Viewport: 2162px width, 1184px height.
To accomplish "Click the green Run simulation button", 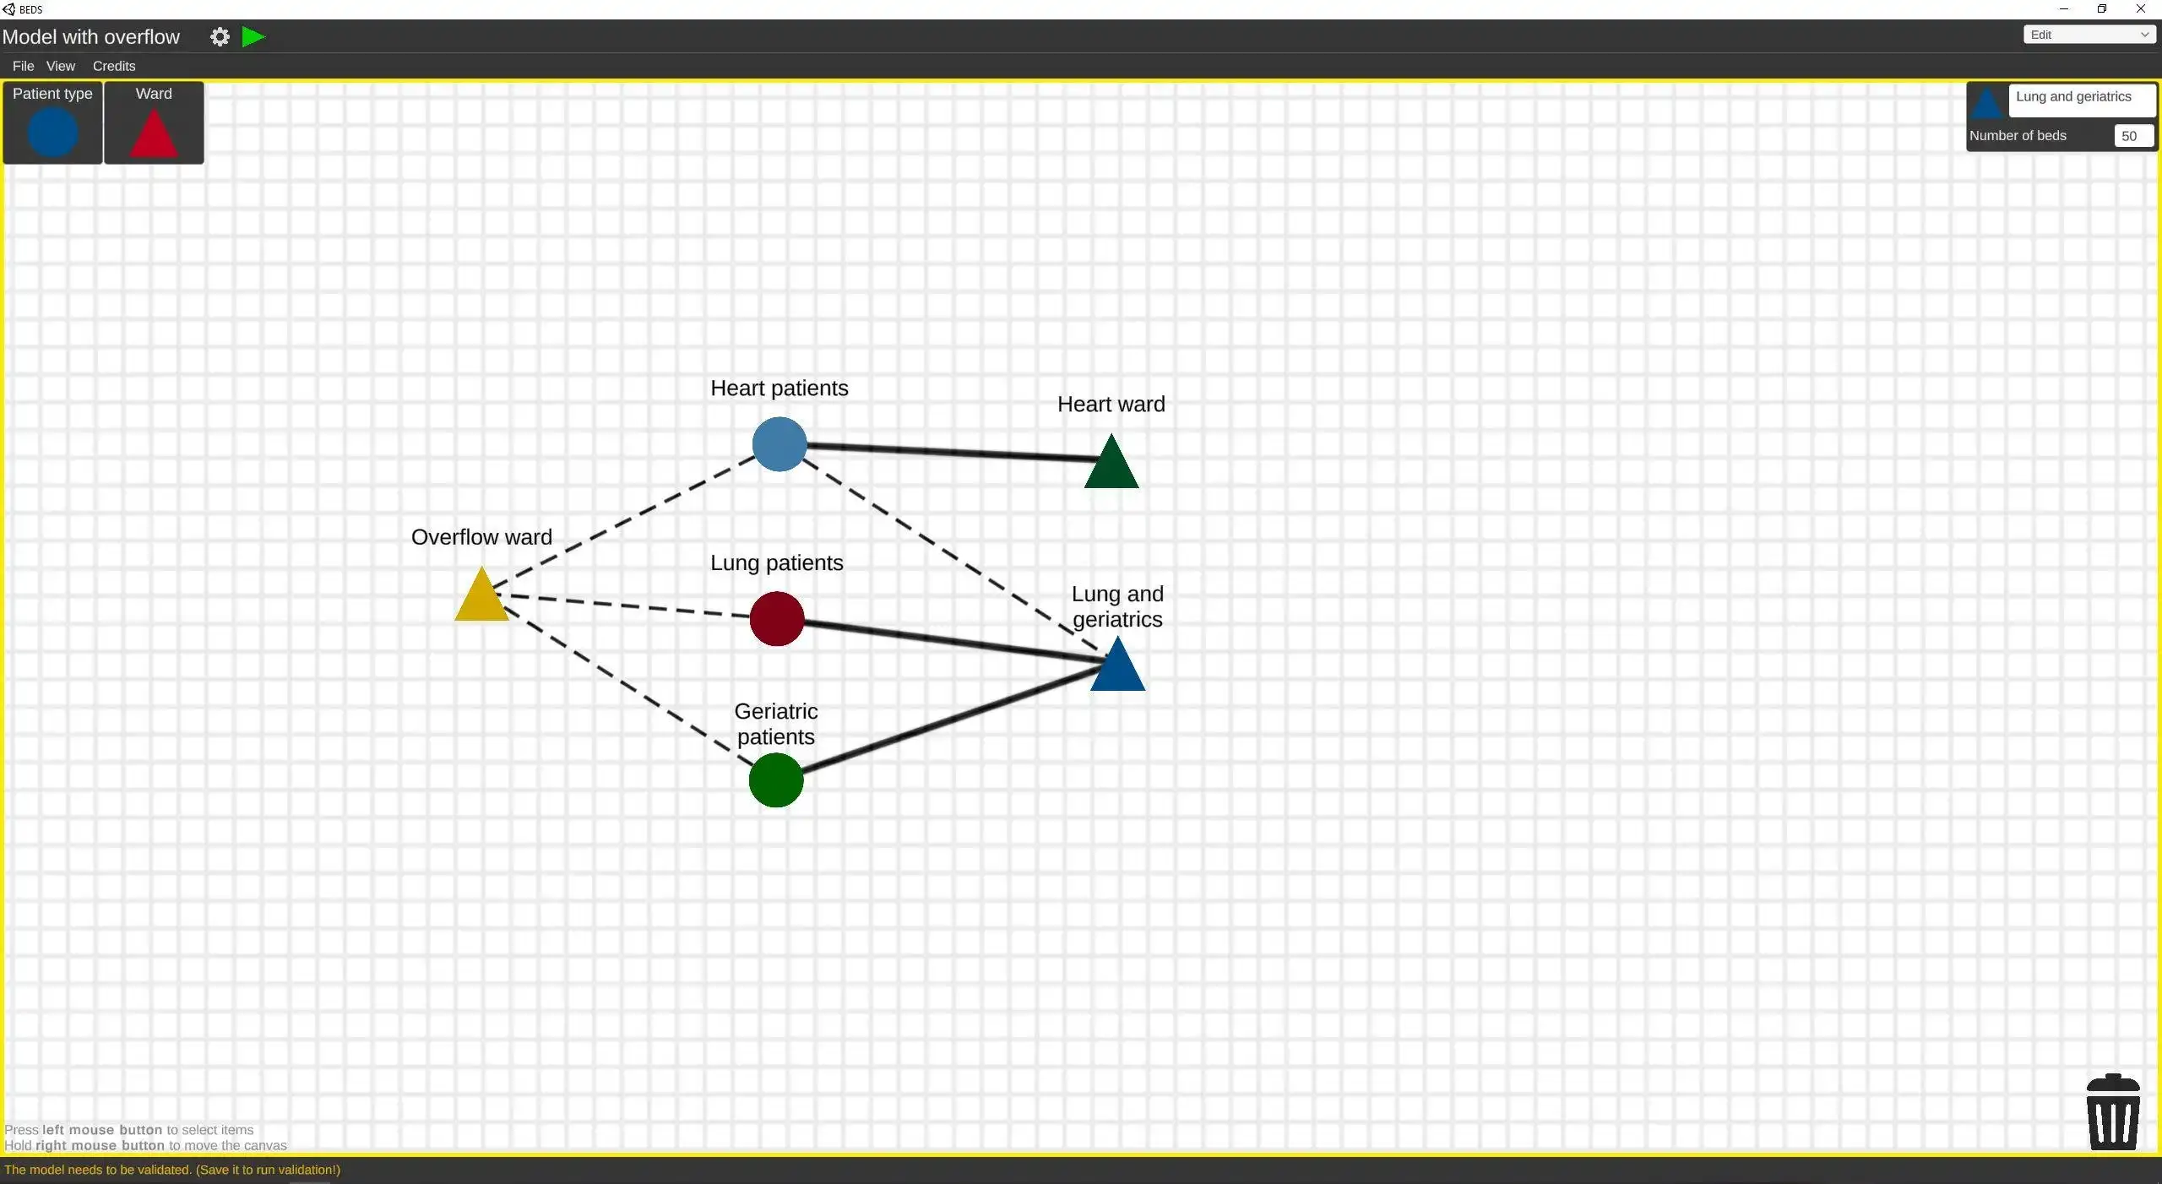I will click(x=253, y=36).
